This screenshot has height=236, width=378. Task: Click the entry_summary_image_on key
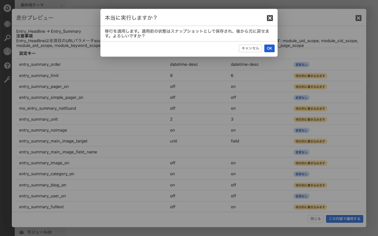tap(44, 163)
